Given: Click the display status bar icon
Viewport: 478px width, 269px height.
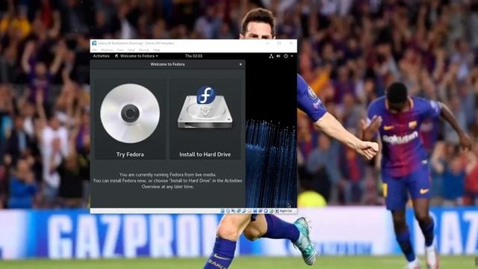Looking at the screenshot, I should click(255, 211).
